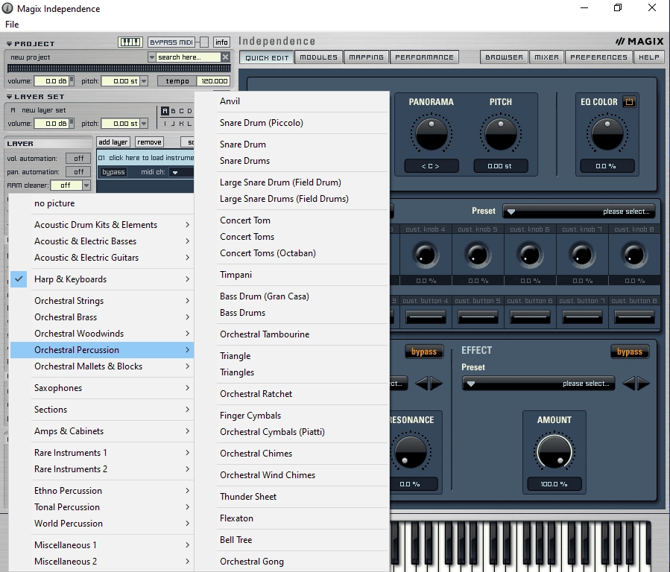
Task: Click the Amount knob in Effect
Action: pos(554,451)
